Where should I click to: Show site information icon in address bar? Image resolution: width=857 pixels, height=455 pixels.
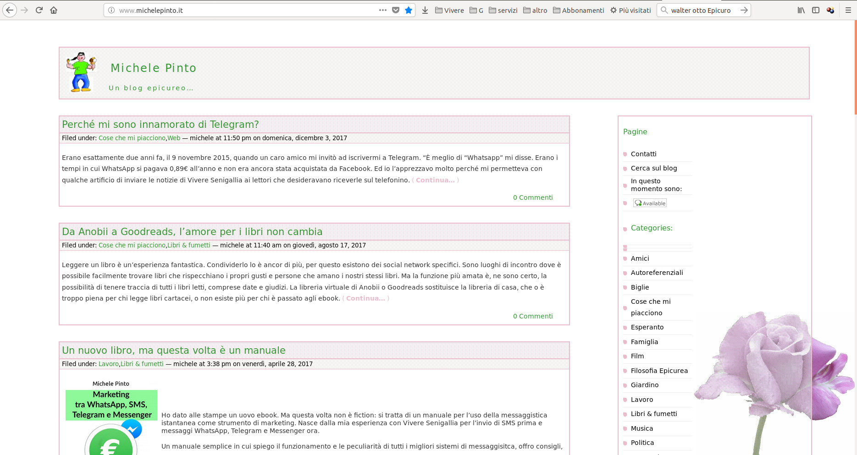(111, 10)
